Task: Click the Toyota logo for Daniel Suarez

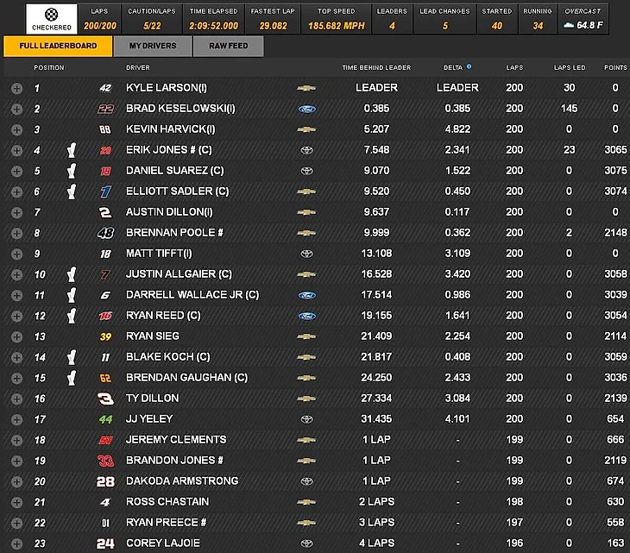Action: 306,171
